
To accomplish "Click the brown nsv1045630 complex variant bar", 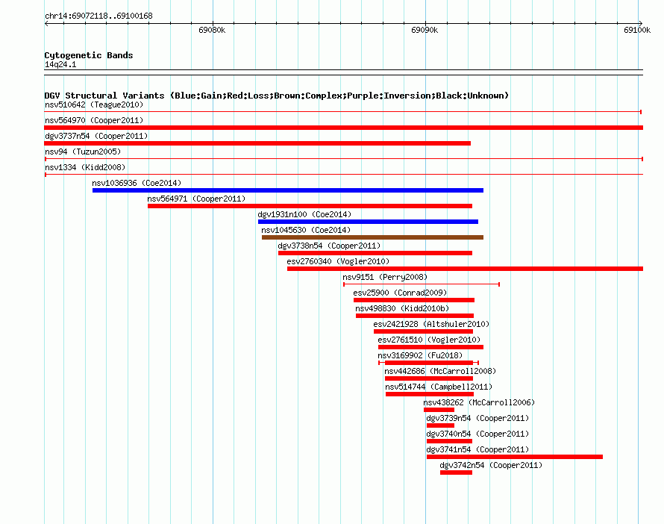I will click(x=372, y=237).
